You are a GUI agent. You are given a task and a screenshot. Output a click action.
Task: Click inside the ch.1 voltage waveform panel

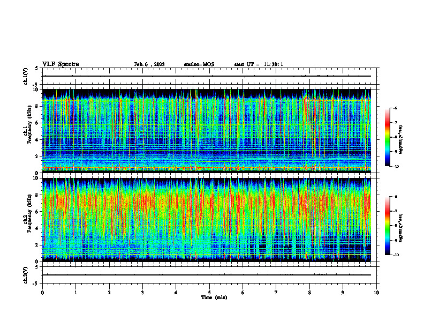(x=209, y=76)
